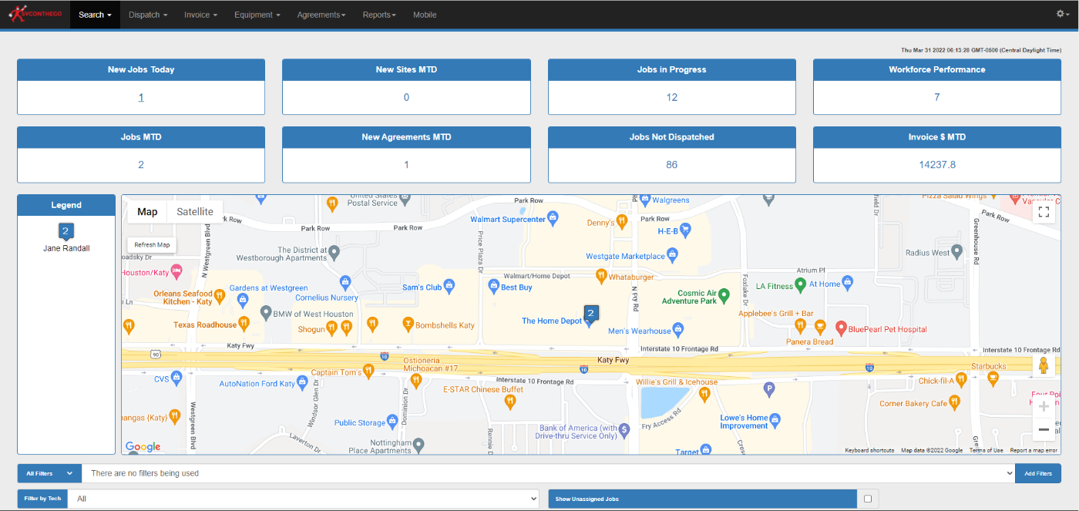Click the Denny's restaurant pin

[x=621, y=222]
